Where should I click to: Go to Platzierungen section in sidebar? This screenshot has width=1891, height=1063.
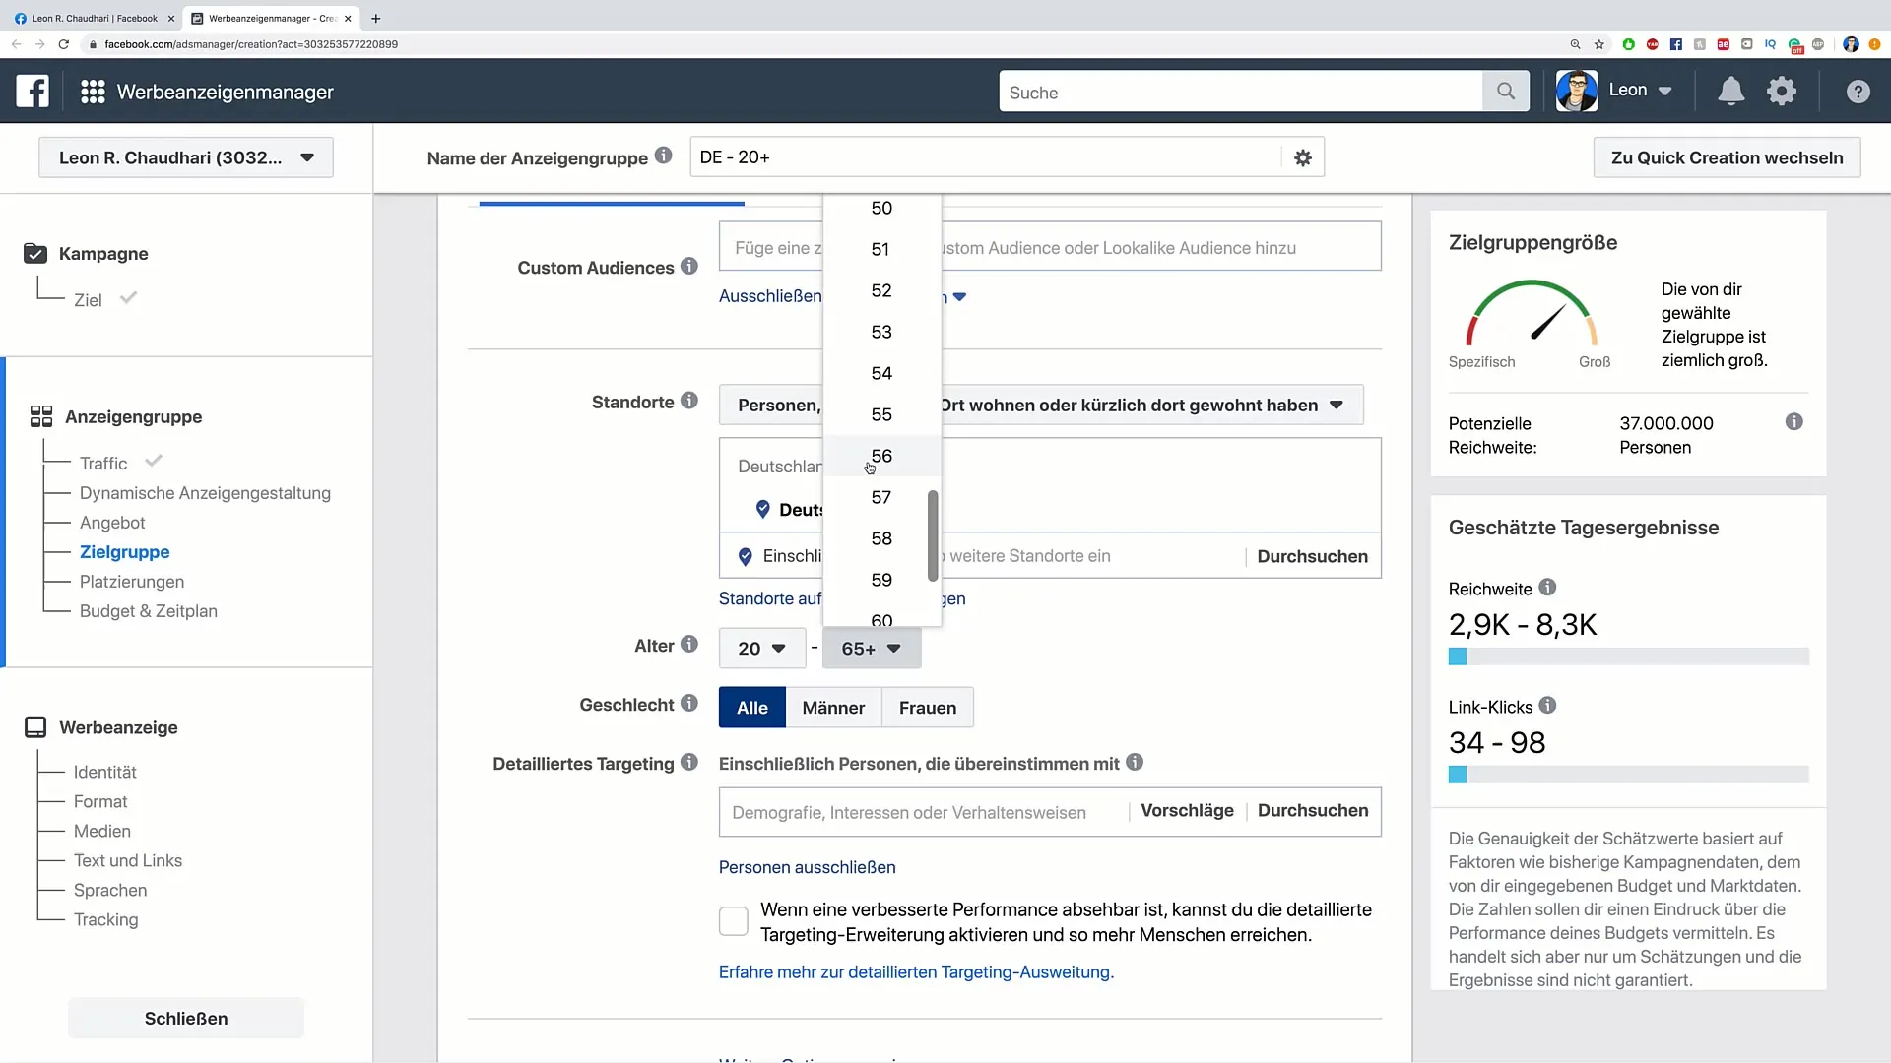[132, 582]
